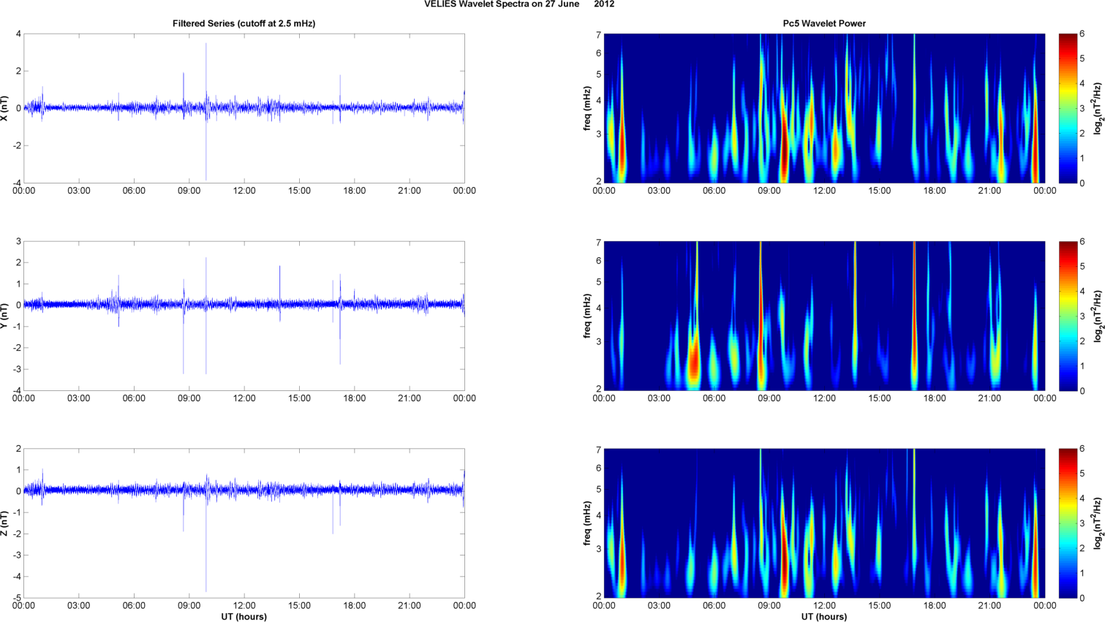Click the "6" value atop the top colorbar
Image resolution: width=1105 pixels, height=622 pixels.
coord(1082,34)
